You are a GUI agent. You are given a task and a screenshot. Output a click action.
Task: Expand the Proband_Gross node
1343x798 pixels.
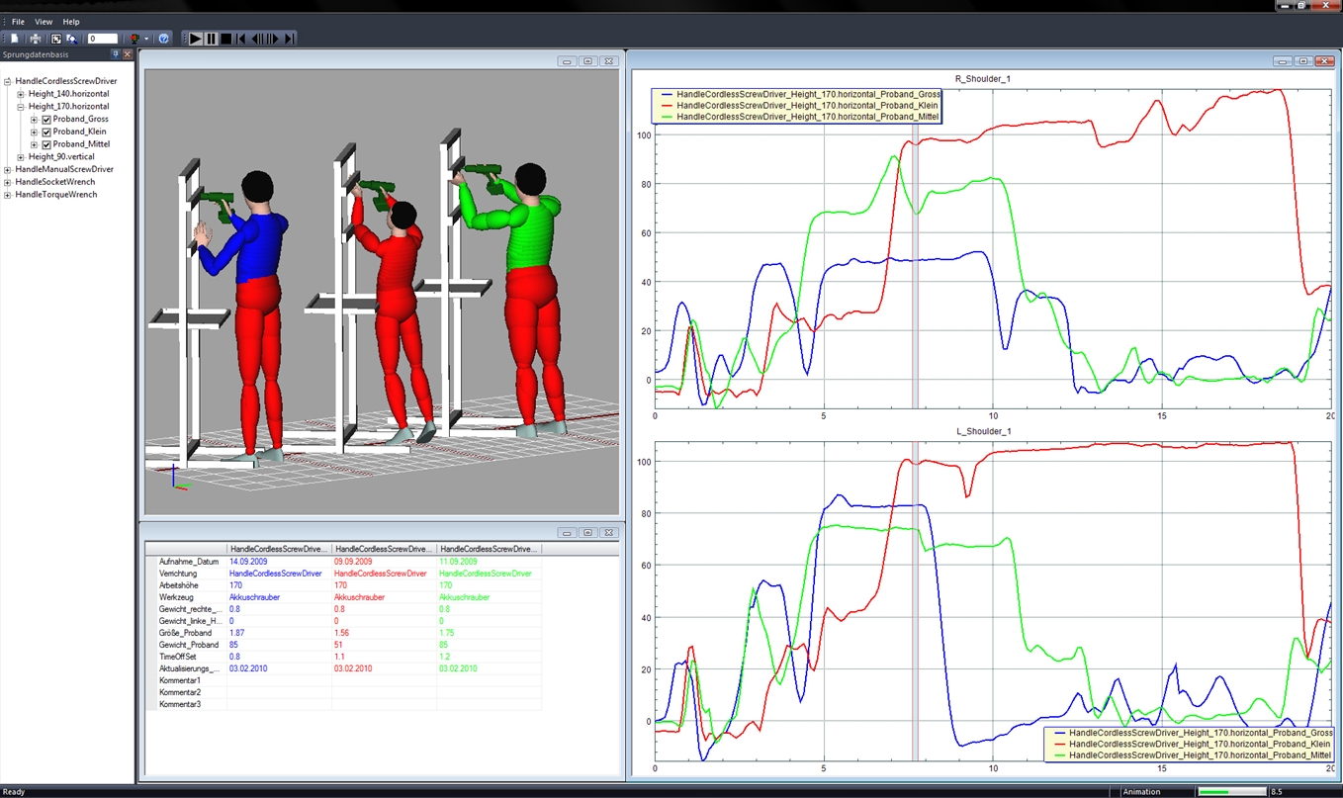(35, 119)
